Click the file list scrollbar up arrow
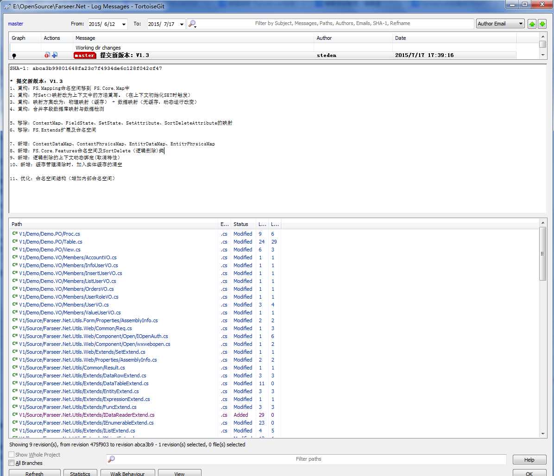Screen dimensions: 554x476 [542, 223]
